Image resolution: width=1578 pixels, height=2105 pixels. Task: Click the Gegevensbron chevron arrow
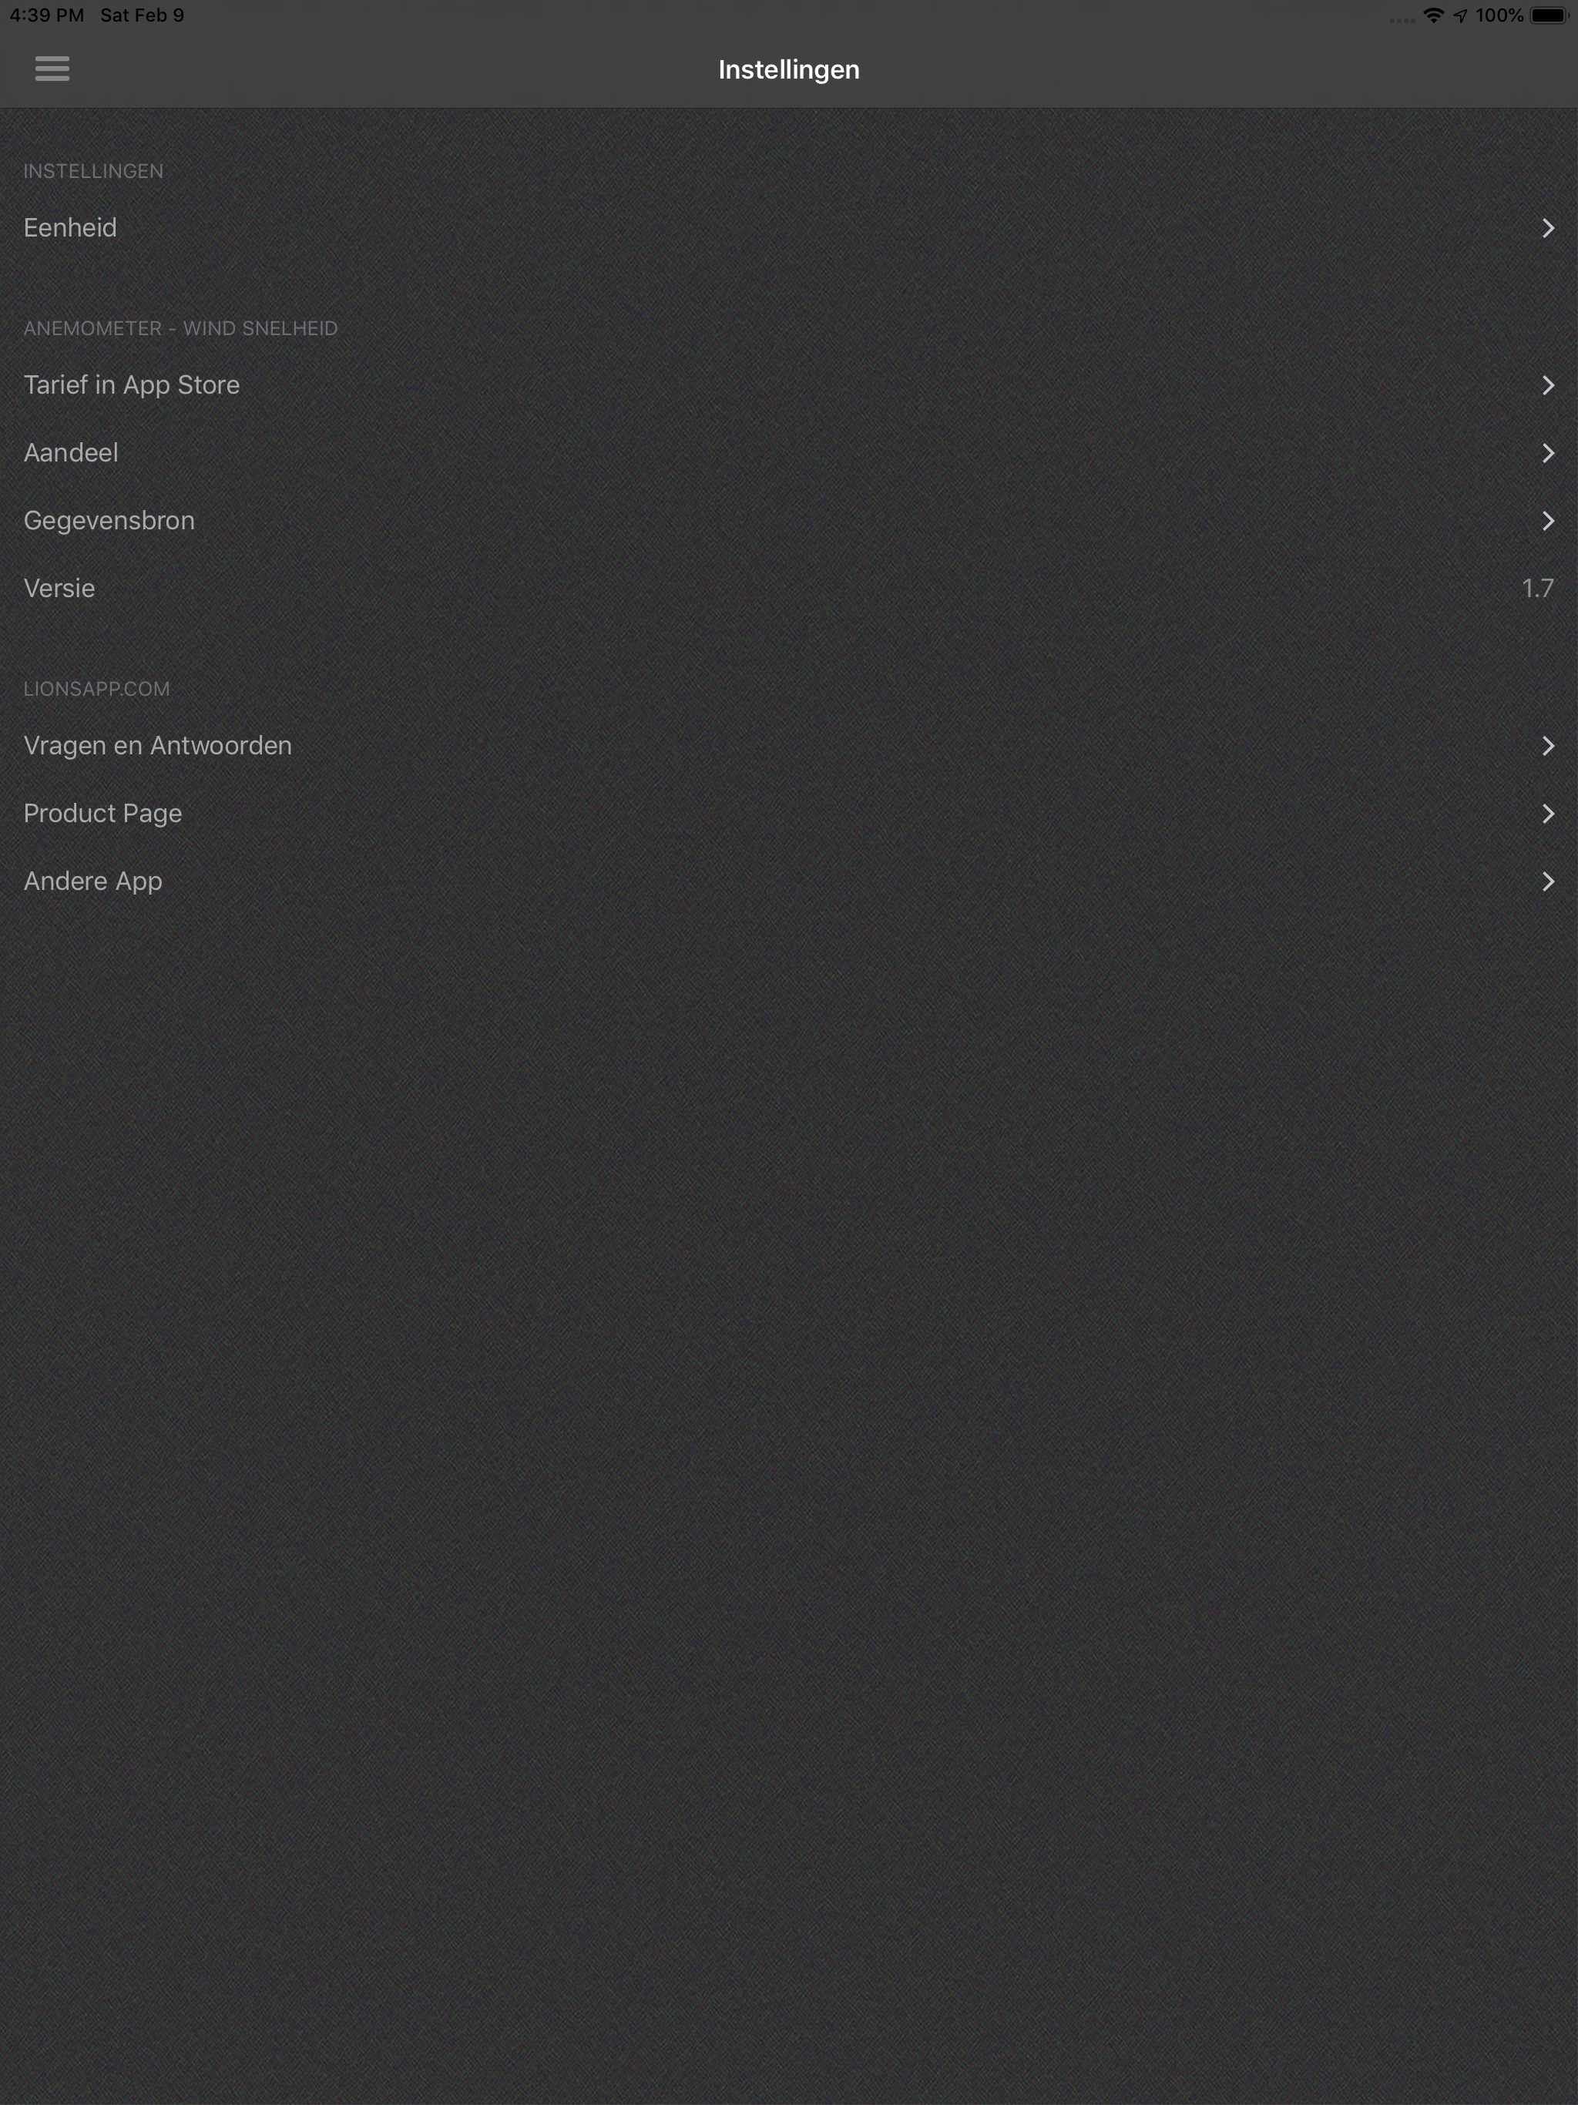pyautogui.click(x=1547, y=521)
